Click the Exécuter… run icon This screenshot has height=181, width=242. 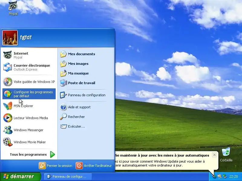(x=63, y=126)
